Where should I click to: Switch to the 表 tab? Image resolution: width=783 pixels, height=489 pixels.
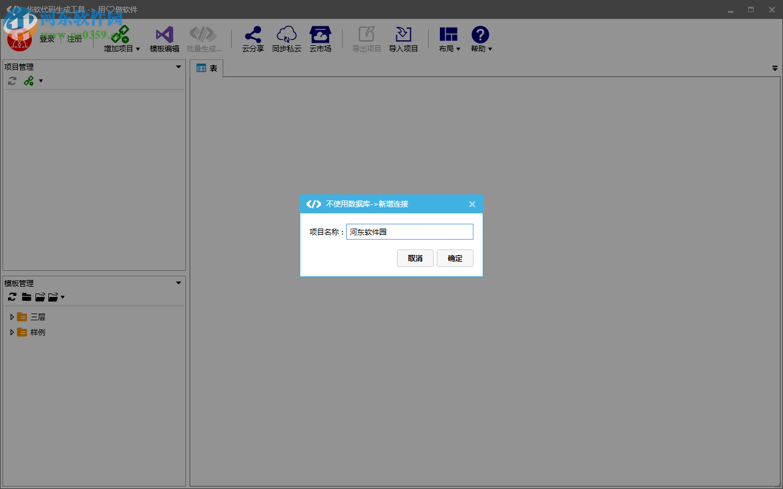(x=207, y=68)
